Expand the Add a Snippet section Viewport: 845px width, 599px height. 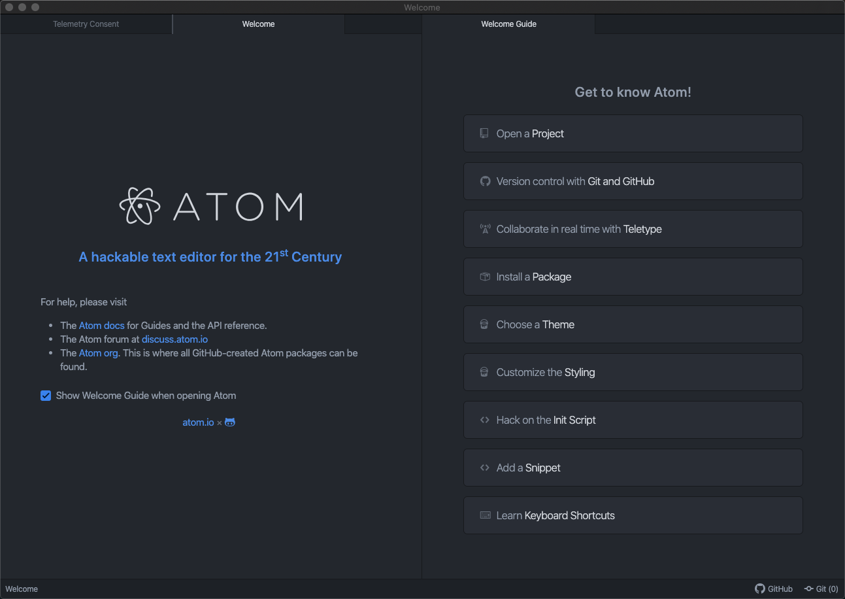pos(633,468)
